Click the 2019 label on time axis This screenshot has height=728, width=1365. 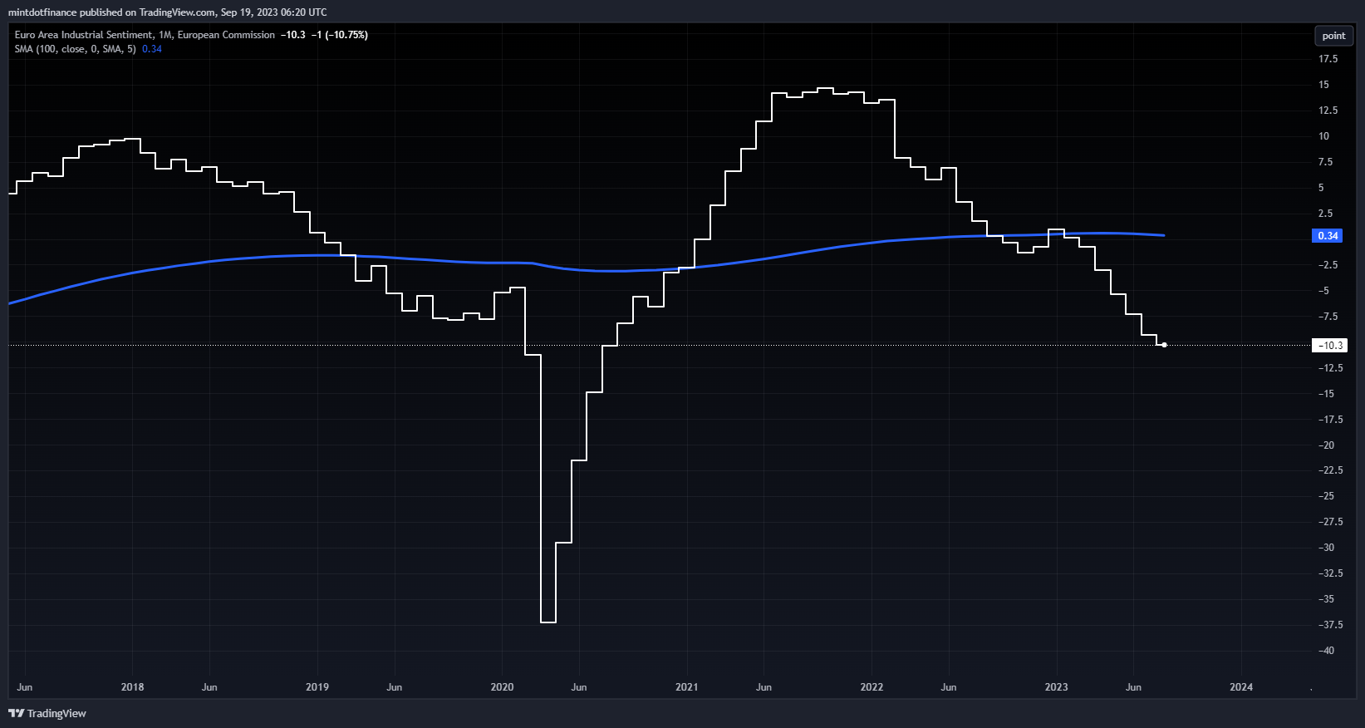pos(317,687)
